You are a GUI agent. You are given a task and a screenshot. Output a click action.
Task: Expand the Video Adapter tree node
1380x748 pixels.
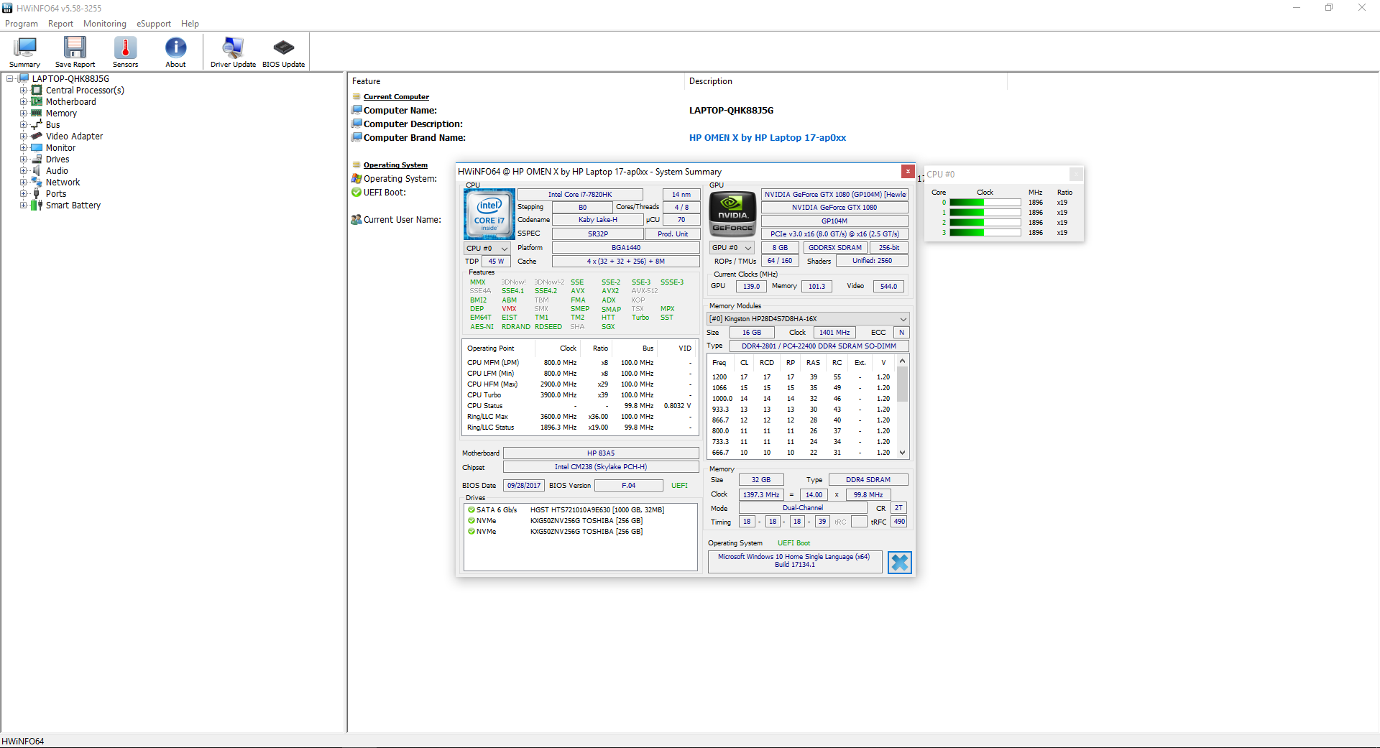pos(24,137)
